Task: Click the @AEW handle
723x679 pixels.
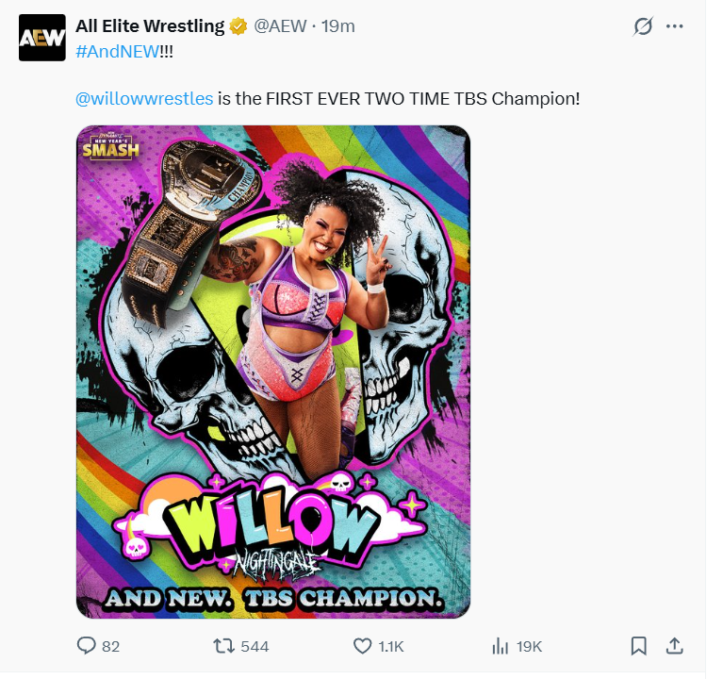Action: coord(280,26)
